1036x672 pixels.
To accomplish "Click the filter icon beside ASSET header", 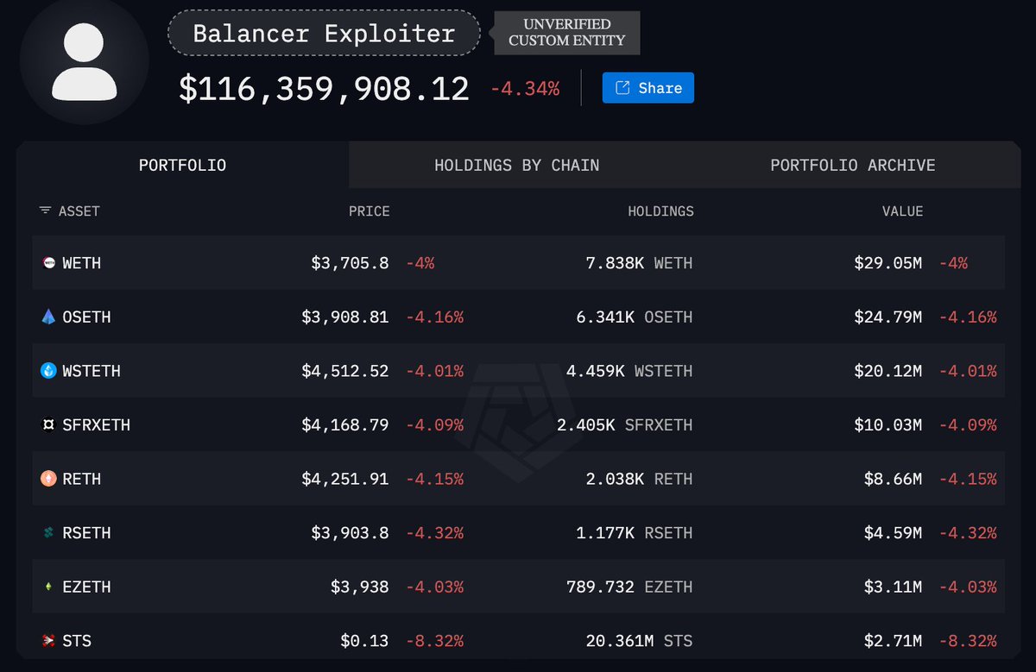I will pyautogui.click(x=45, y=211).
